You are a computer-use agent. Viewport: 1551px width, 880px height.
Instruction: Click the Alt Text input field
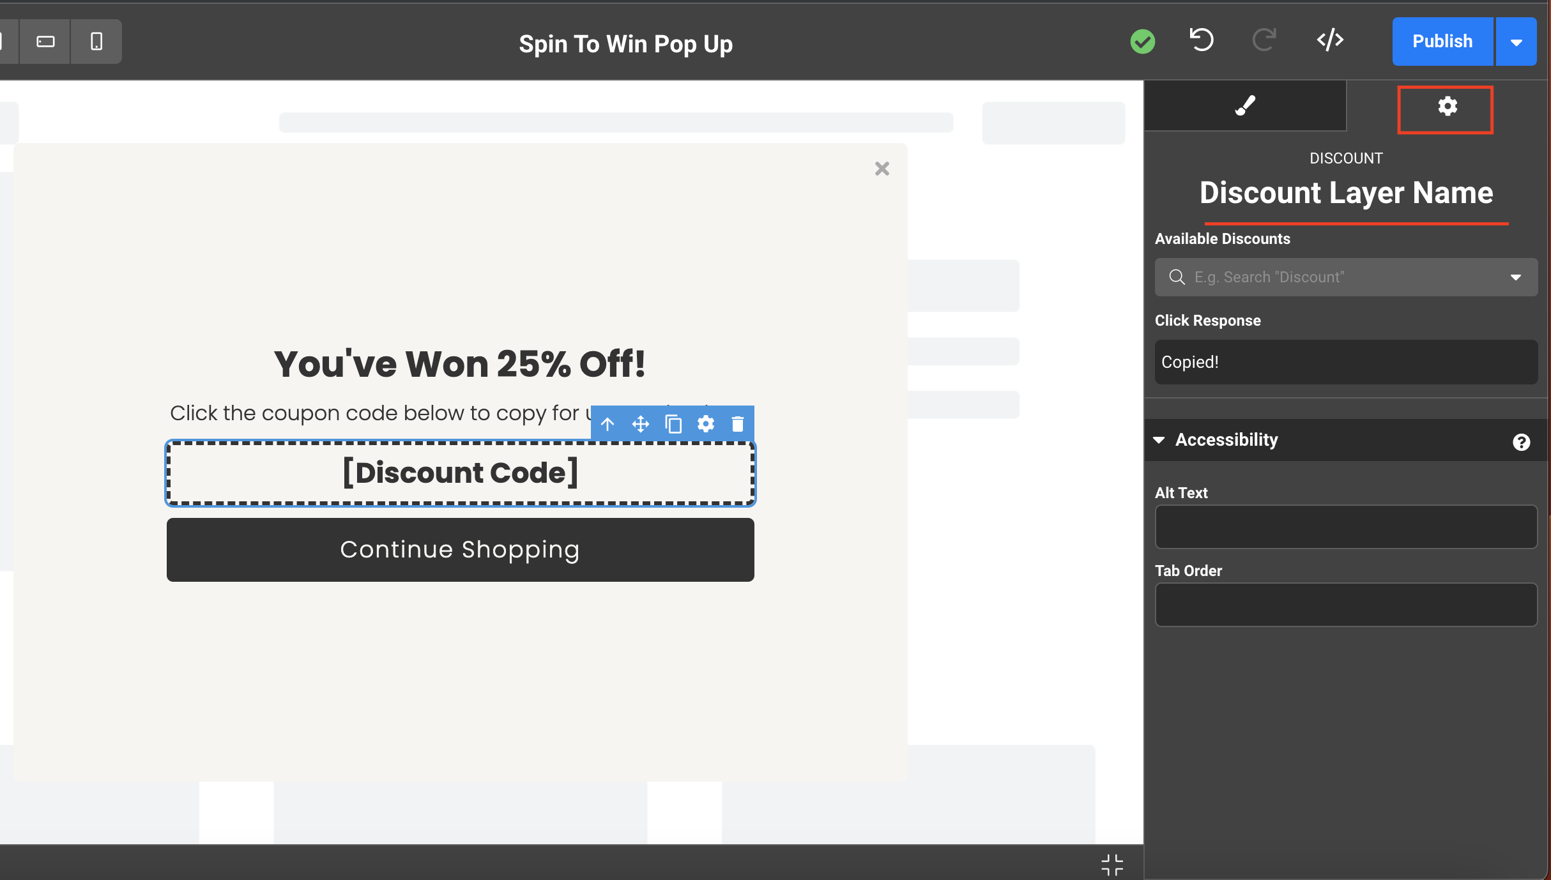click(x=1346, y=527)
